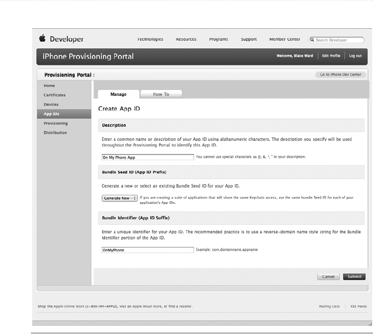Click Edit Profile link
This screenshot has height=334, width=373.
pos(331,56)
